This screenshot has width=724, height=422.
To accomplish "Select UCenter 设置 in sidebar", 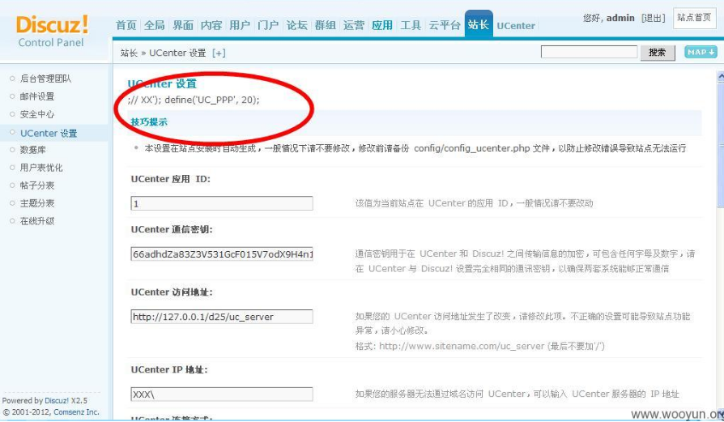I will pyautogui.click(x=49, y=133).
